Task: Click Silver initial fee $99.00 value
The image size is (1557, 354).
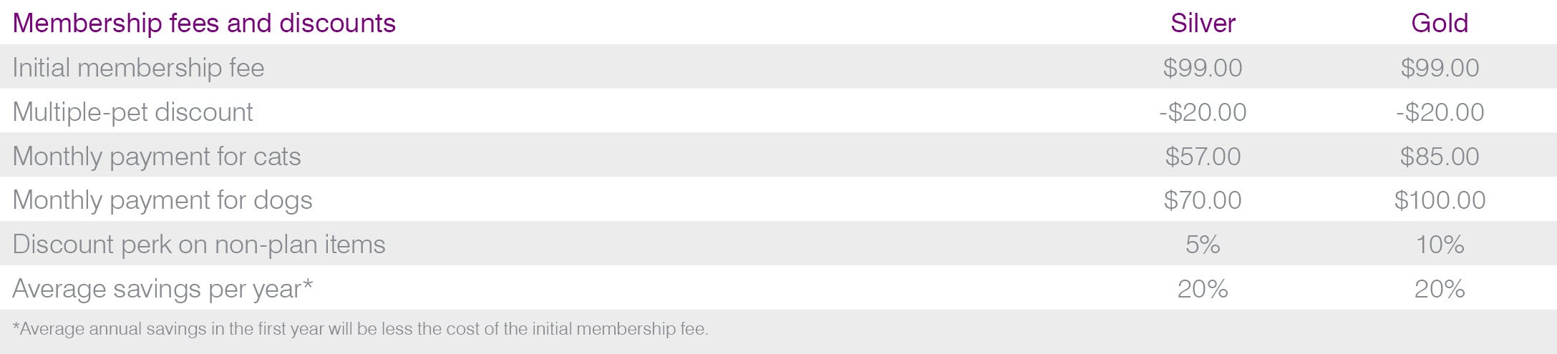Action: pyautogui.click(x=1203, y=68)
